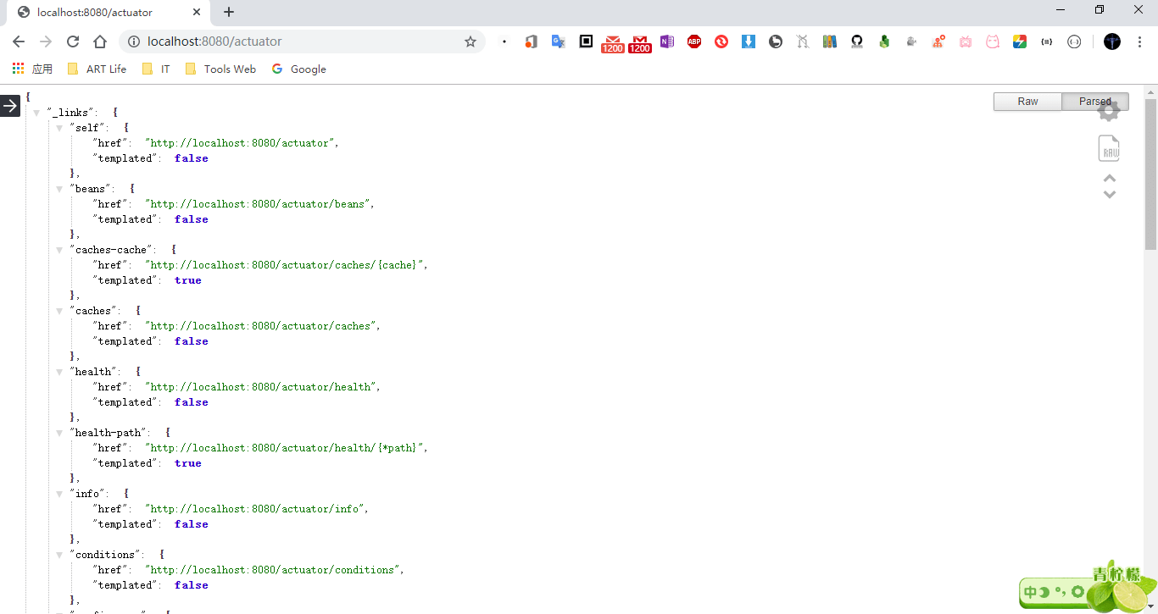The image size is (1158, 614).
Task: Click the "true" value under health-path
Action: coord(188,463)
